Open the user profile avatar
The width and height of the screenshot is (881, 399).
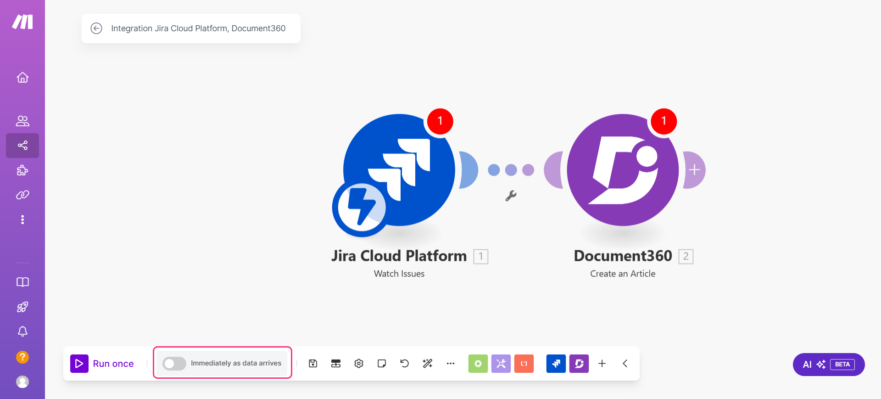point(22,382)
